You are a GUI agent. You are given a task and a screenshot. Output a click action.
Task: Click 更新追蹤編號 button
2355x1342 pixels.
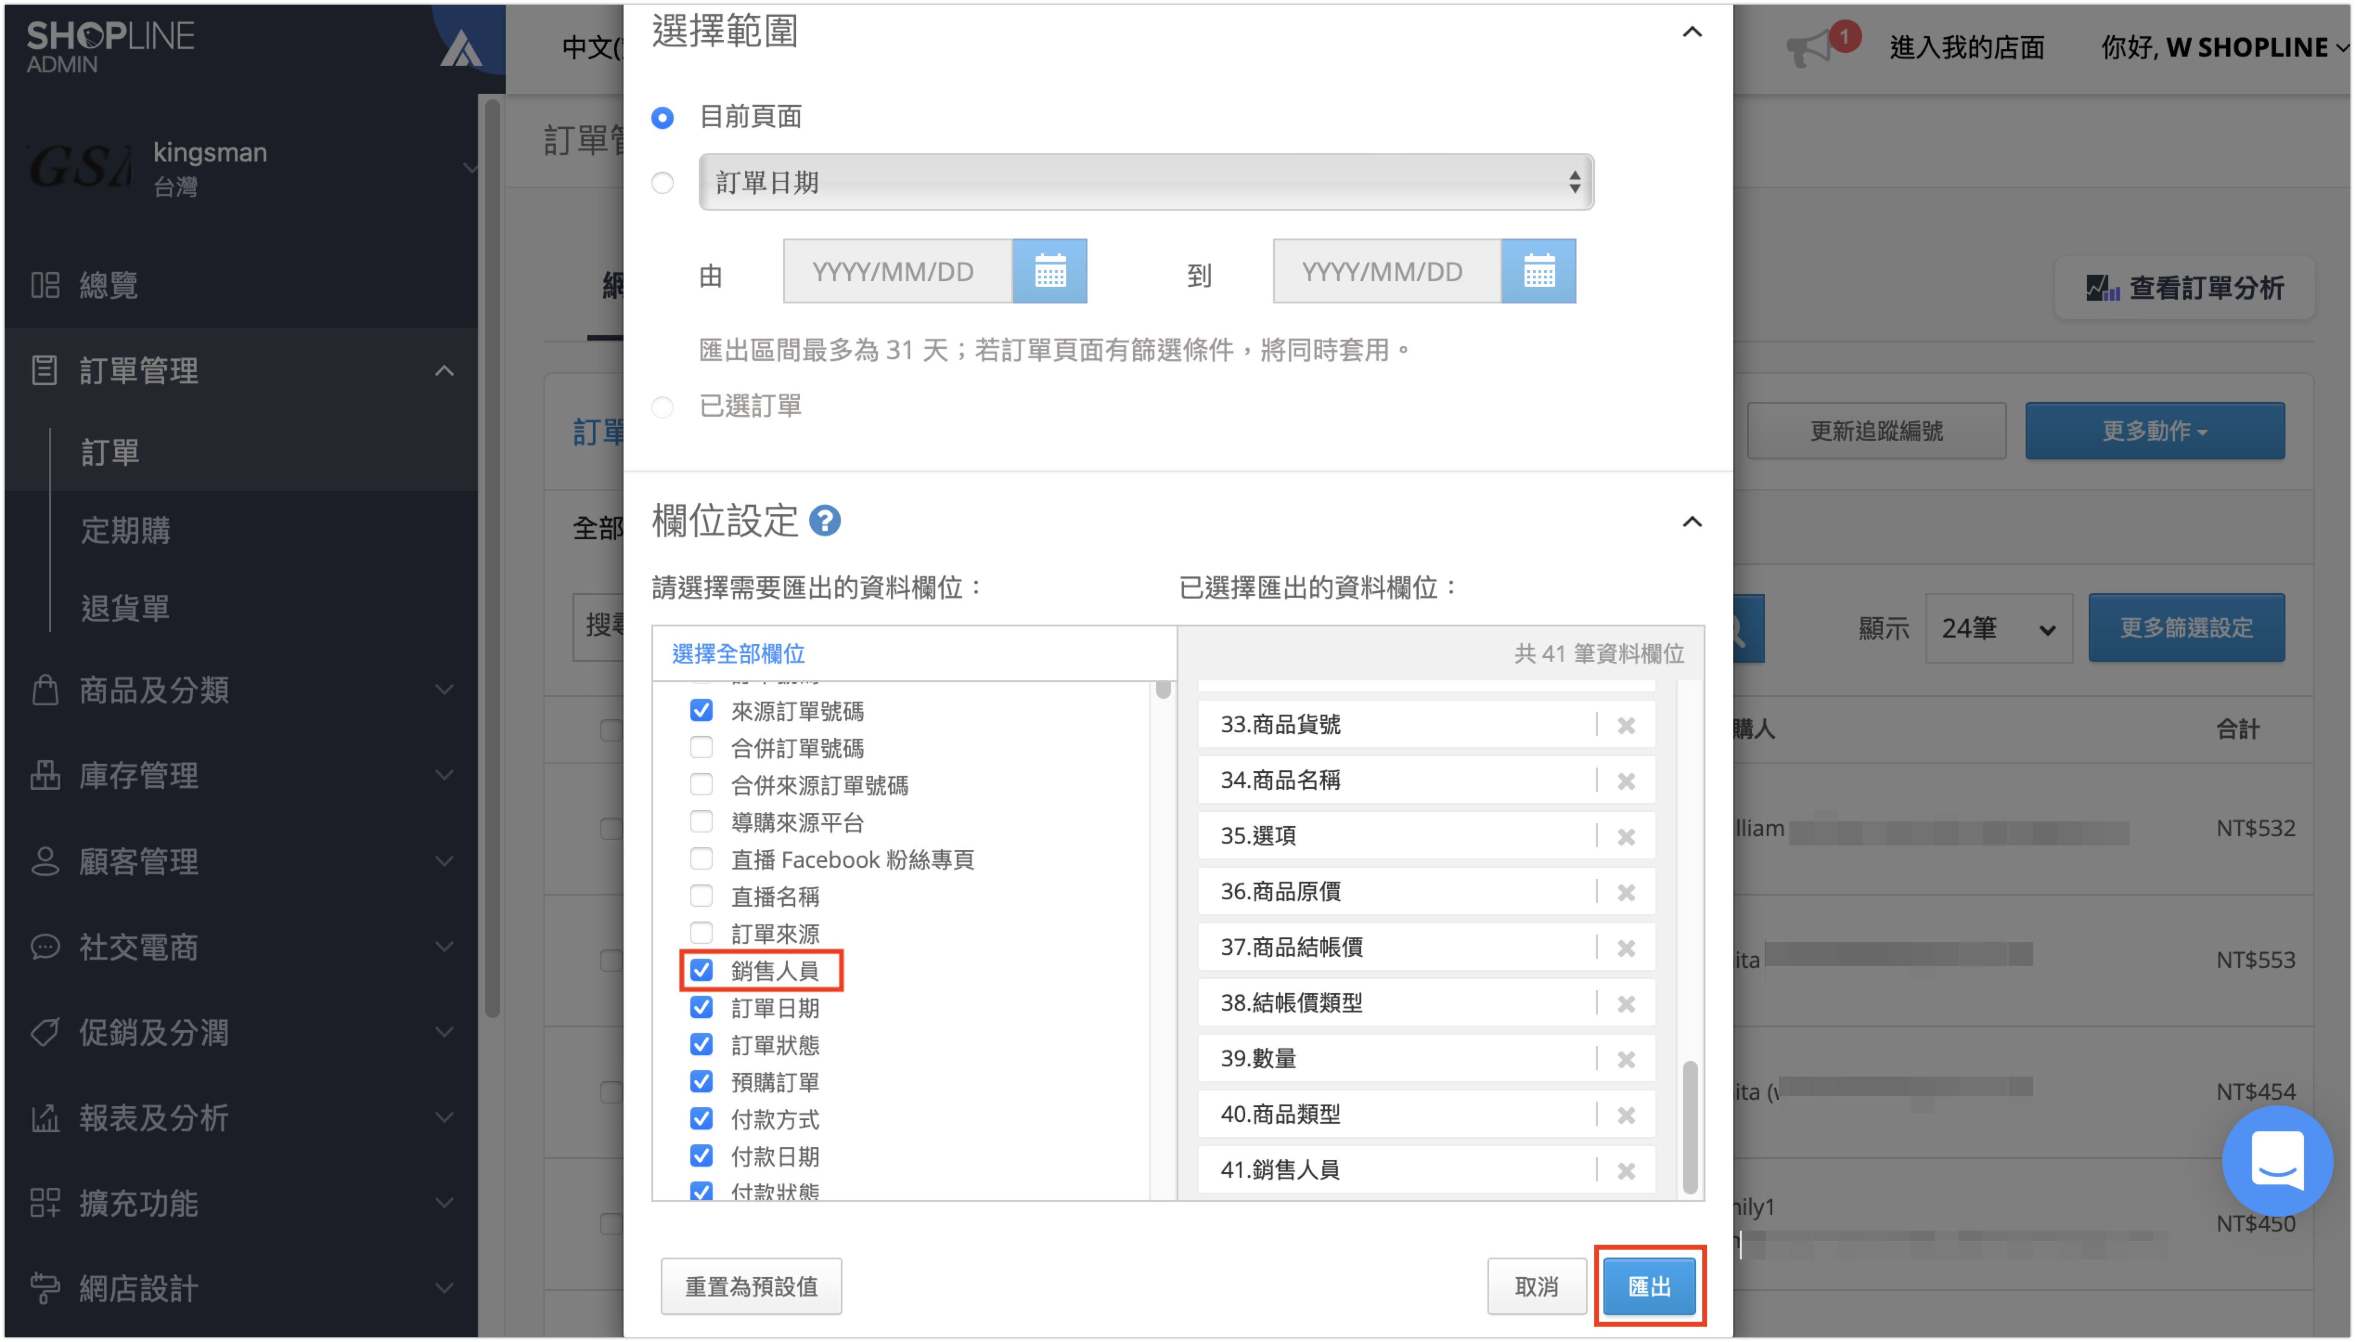[1876, 431]
